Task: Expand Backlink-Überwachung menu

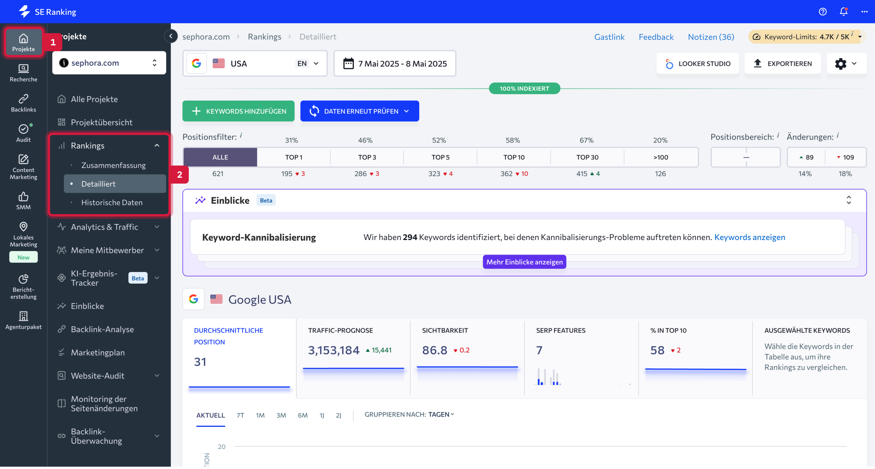Action: point(157,436)
